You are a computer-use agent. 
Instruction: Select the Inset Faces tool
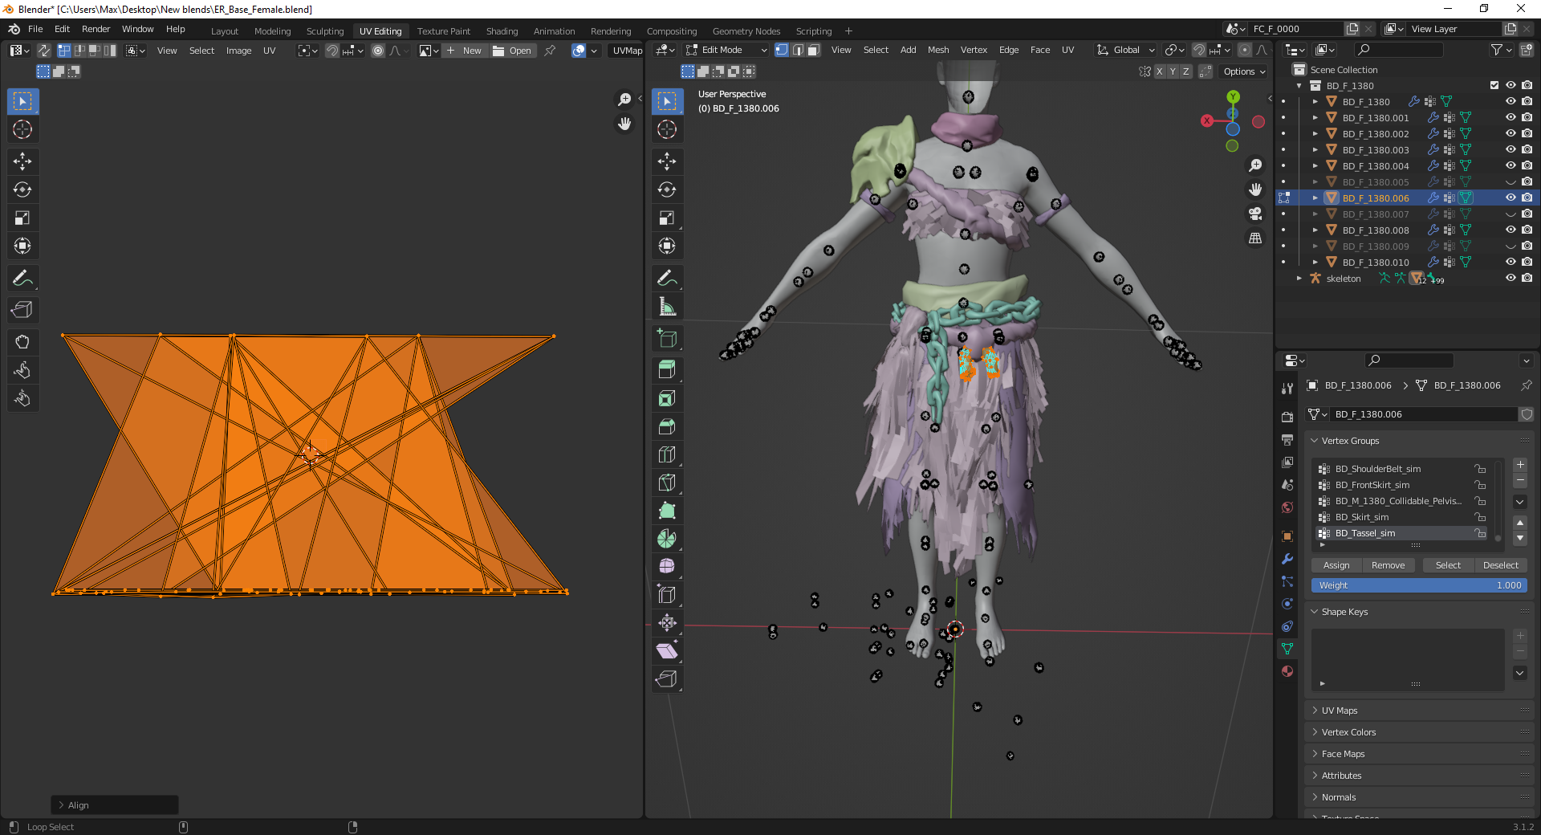click(667, 398)
